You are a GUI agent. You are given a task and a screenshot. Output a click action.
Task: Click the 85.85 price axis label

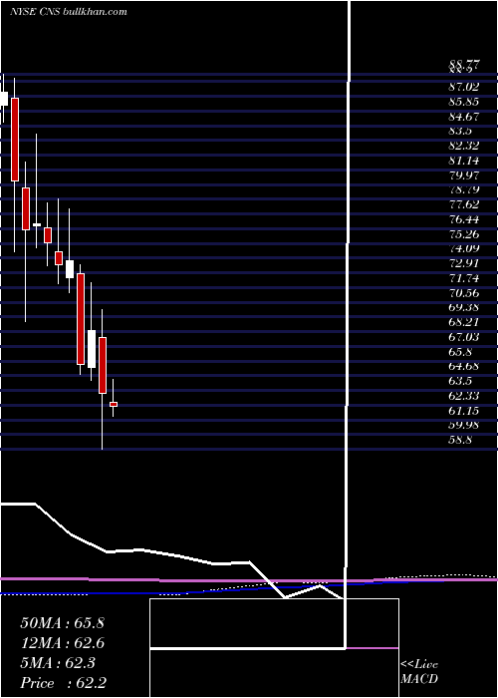coord(464,102)
